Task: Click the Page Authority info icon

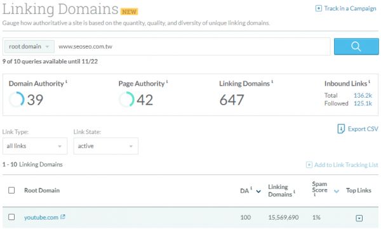Action: (167, 82)
